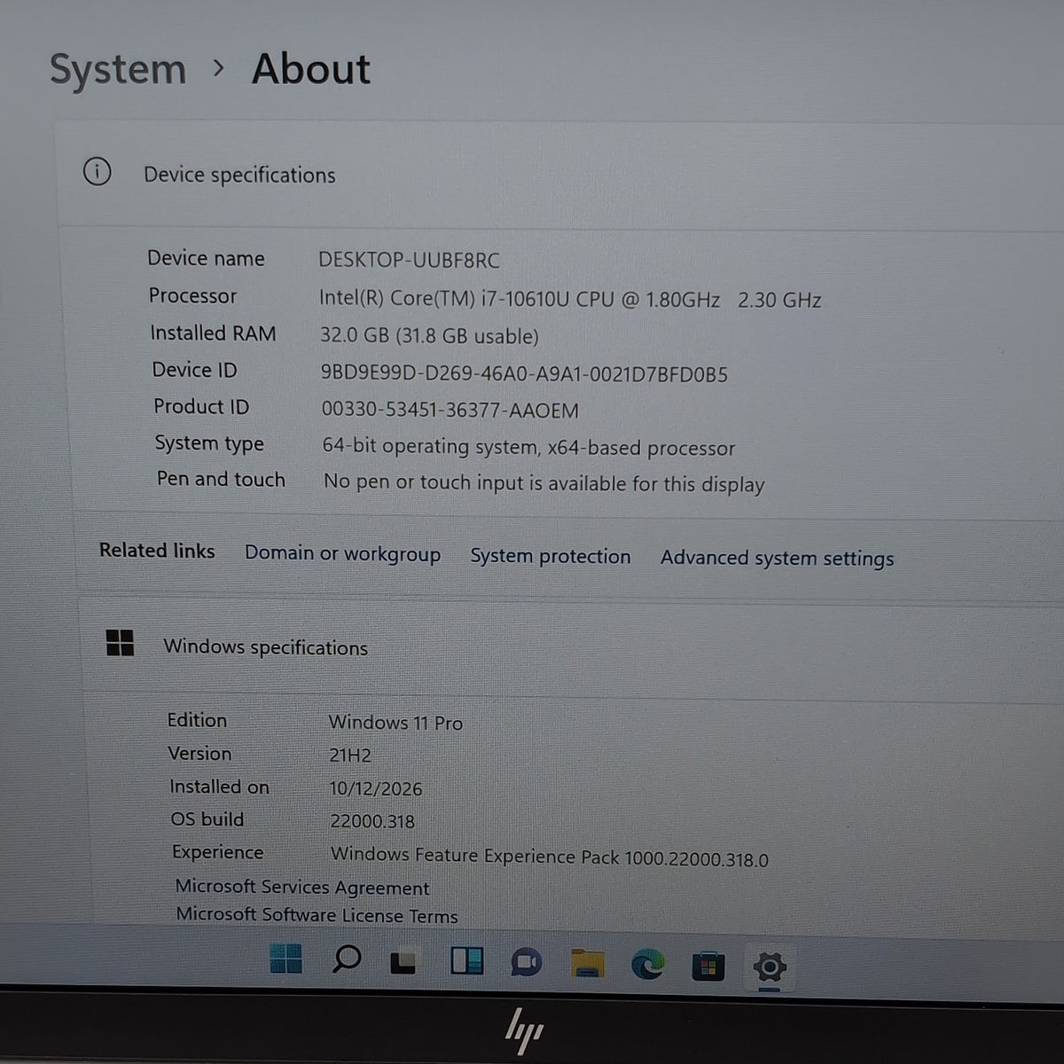
Task: Open Advanced system settings link
Action: click(777, 559)
